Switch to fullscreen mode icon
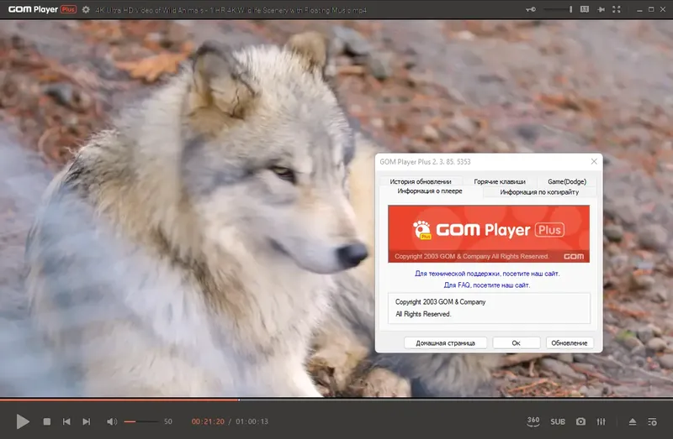 [617, 9]
